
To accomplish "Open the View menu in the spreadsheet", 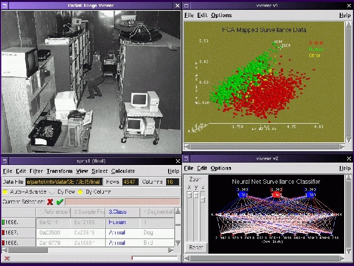I will 82,171.
